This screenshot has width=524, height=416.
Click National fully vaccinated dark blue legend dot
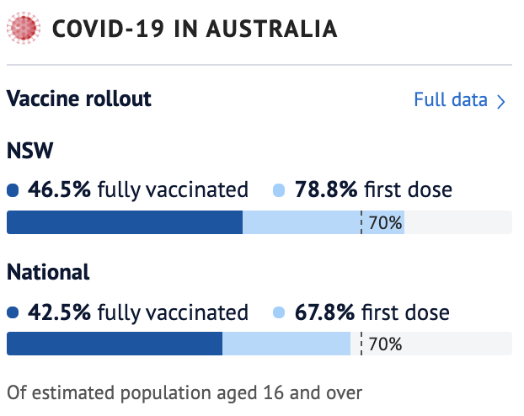[12, 313]
